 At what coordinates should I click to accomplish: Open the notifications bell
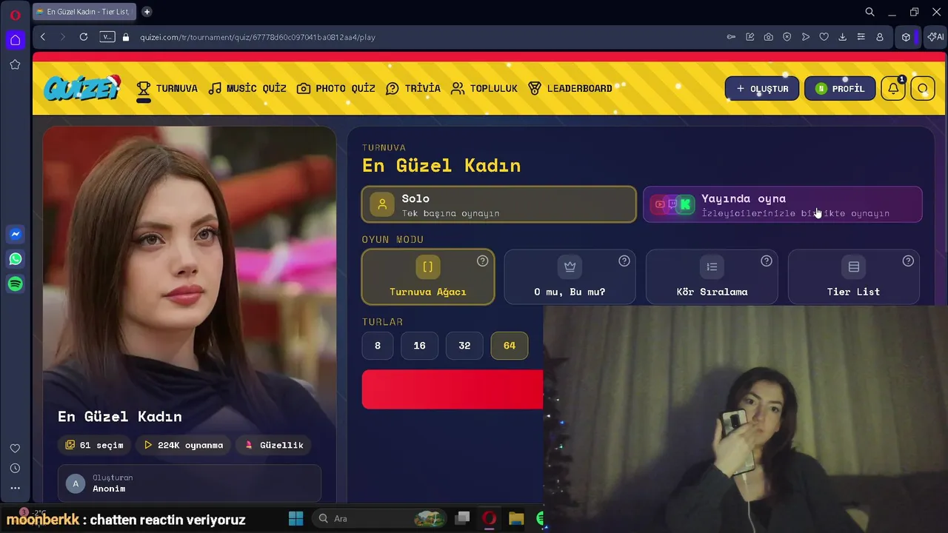(x=893, y=89)
